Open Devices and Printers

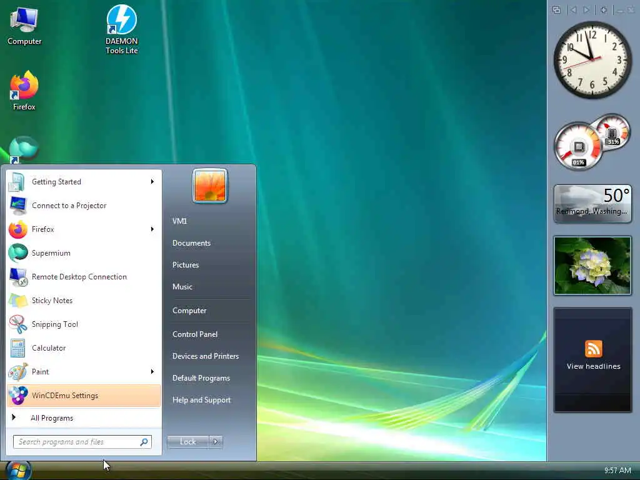(206, 356)
